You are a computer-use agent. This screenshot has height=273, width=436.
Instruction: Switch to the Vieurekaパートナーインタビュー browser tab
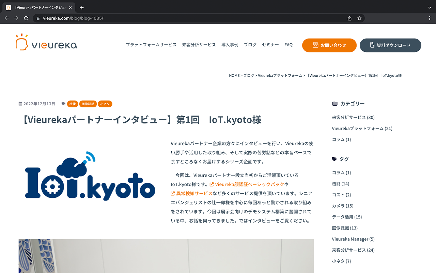(37, 7)
